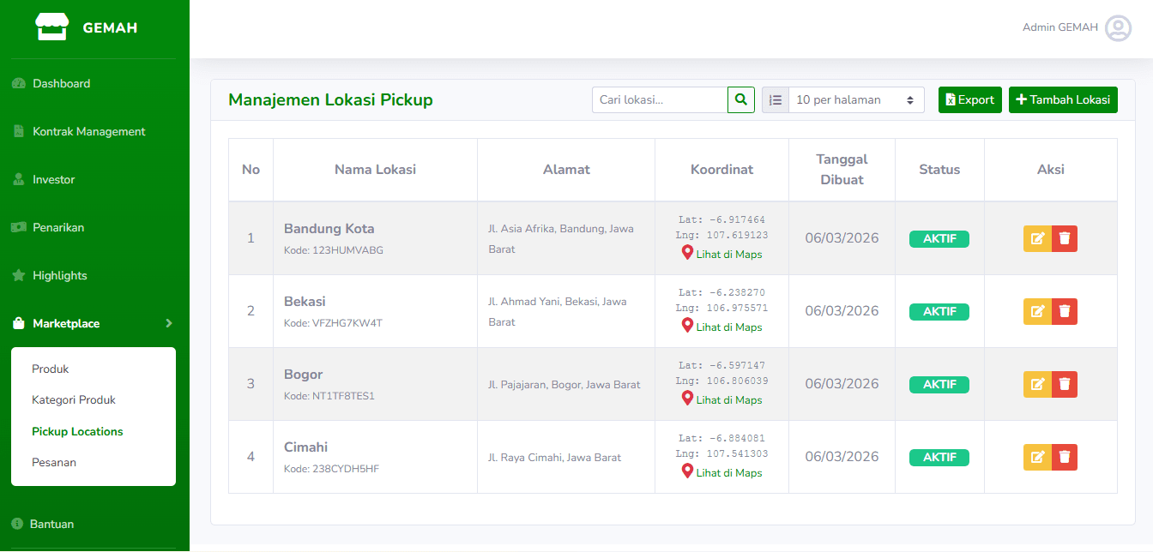Select Kategori Produk submenu item
The image size is (1153, 552).
(x=74, y=400)
